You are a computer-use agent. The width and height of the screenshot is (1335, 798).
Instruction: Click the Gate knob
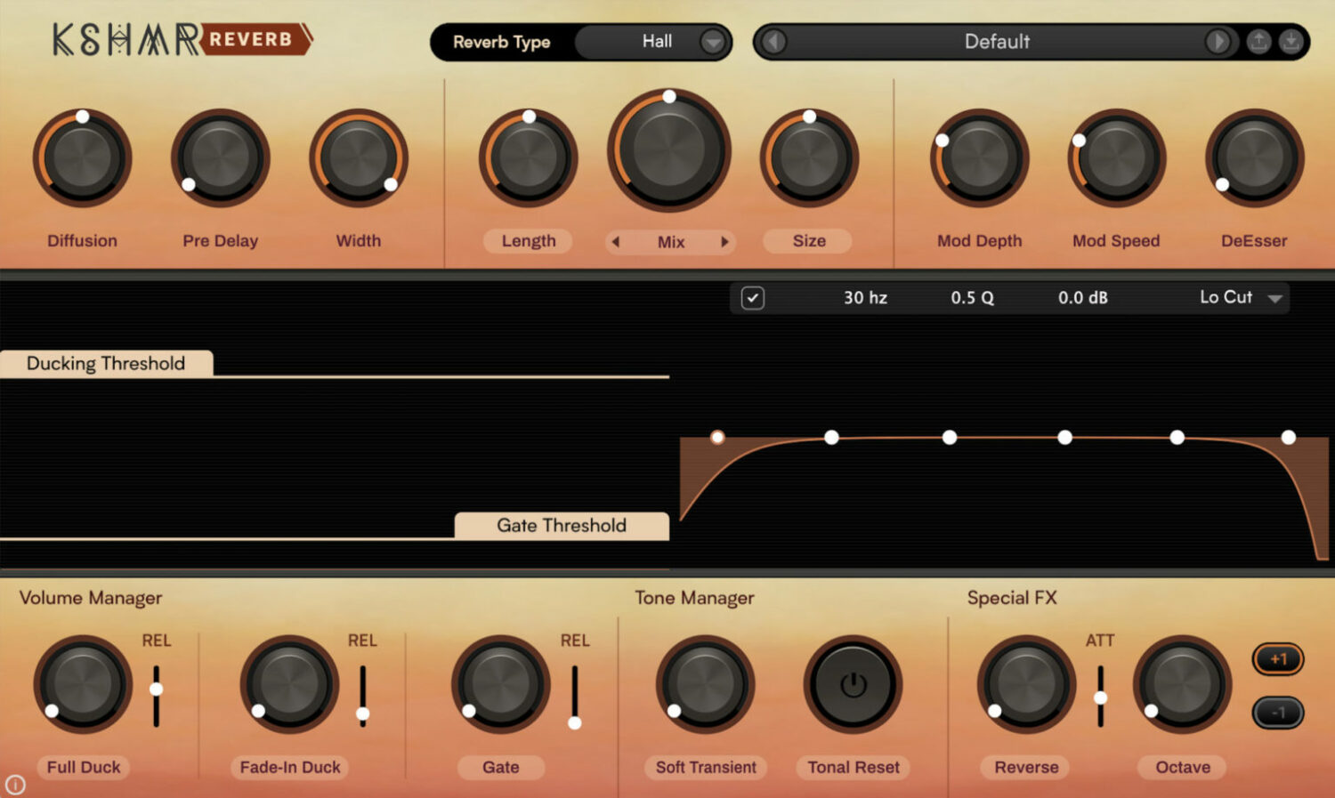[501, 684]
